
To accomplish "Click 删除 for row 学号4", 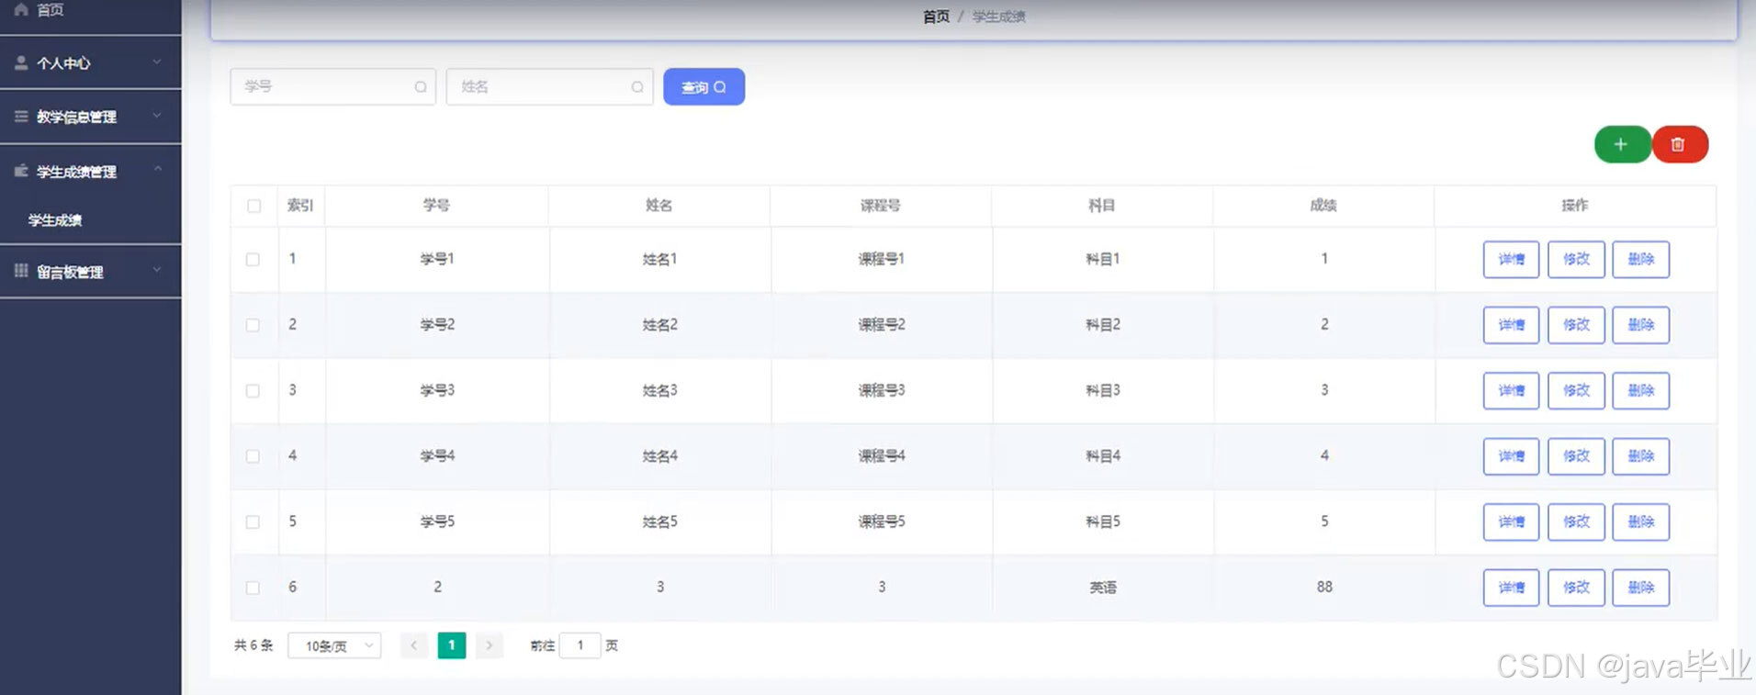I will click(x=1641, y=456).
